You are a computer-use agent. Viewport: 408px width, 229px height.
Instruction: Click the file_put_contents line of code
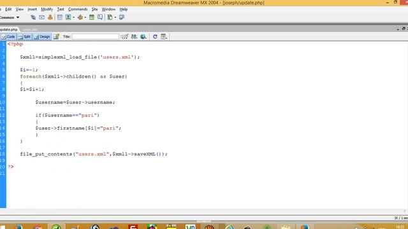(x=94, y=154)
